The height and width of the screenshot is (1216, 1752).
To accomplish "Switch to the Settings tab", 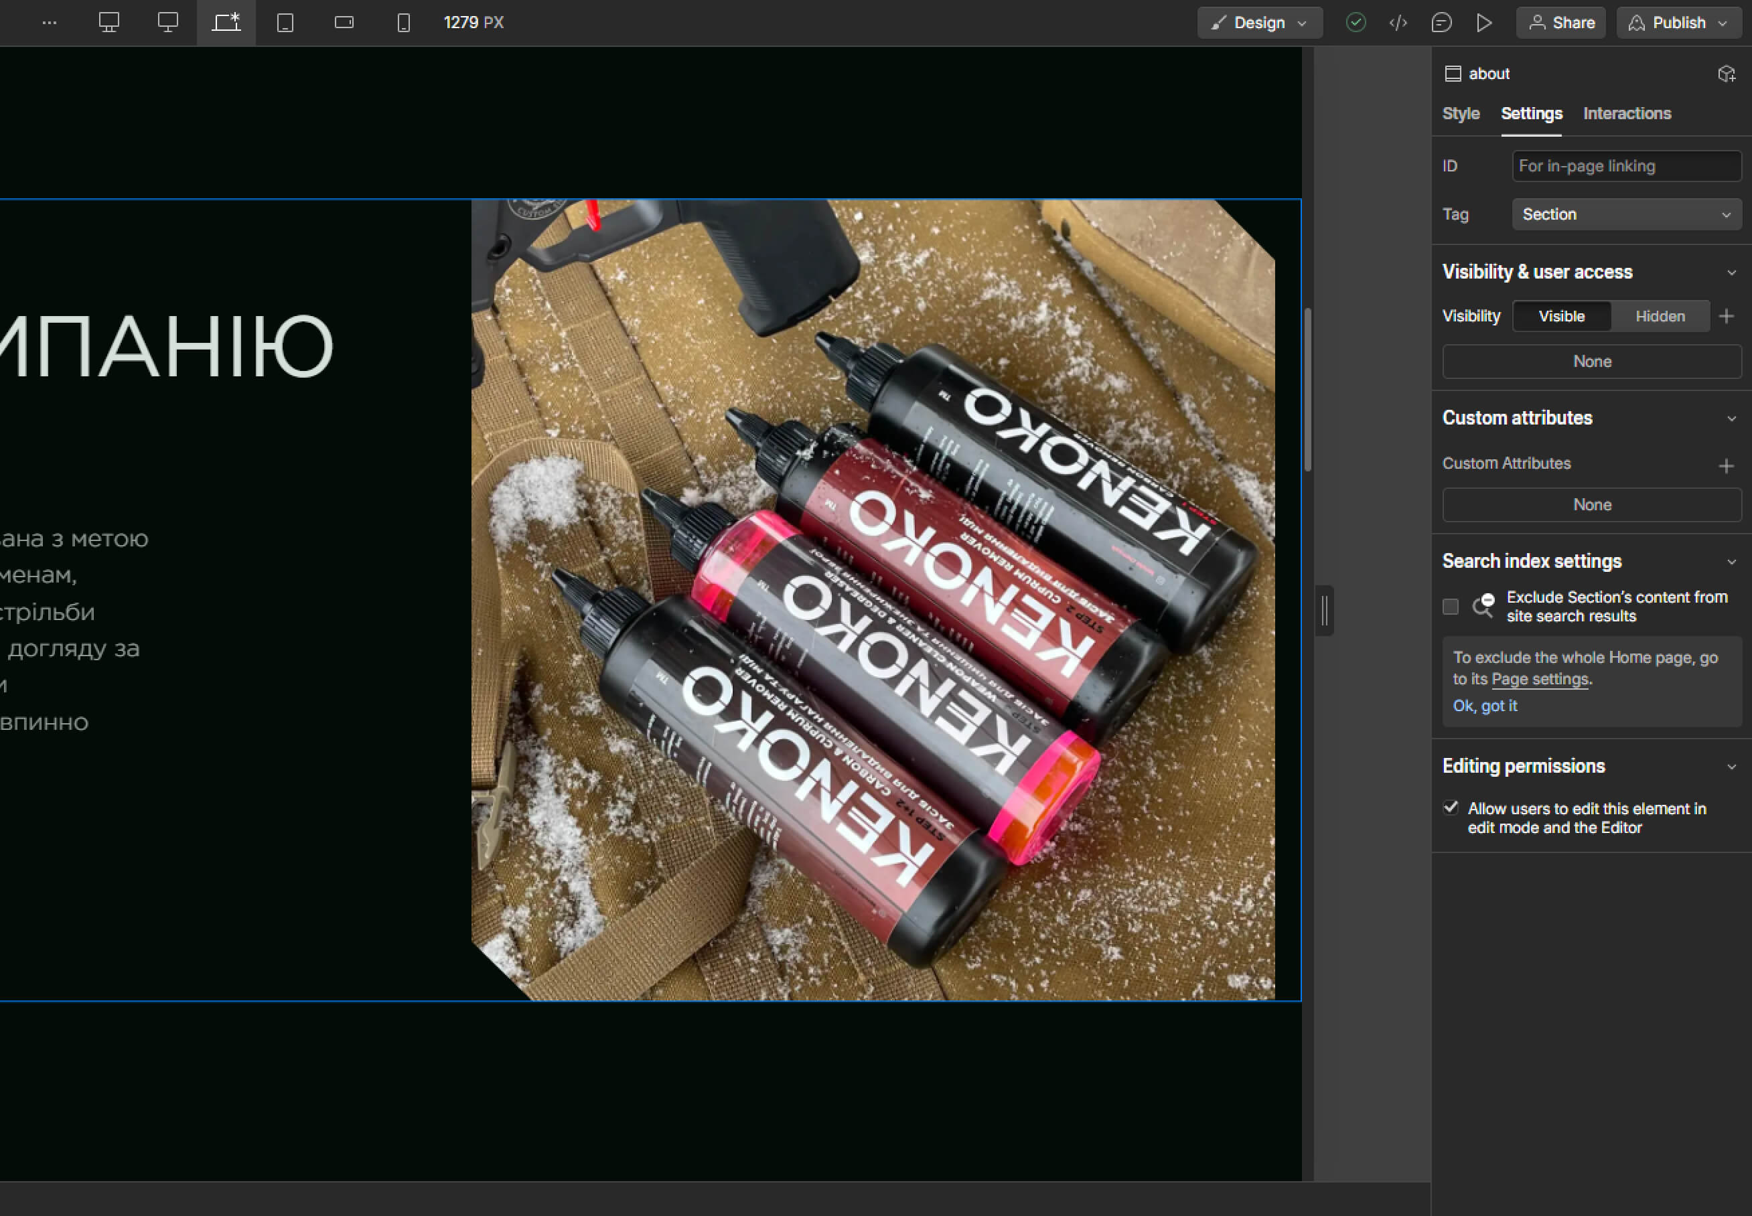I will click(1531, 114).
